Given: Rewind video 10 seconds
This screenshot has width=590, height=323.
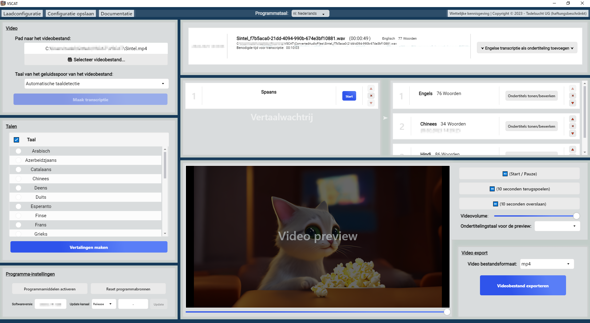Looking at the screenshot, I should [x=519, y=189].
